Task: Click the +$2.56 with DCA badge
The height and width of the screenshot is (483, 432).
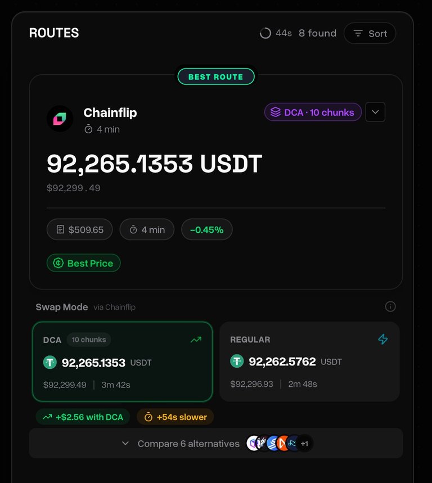Action: click(x=83, y=417)
